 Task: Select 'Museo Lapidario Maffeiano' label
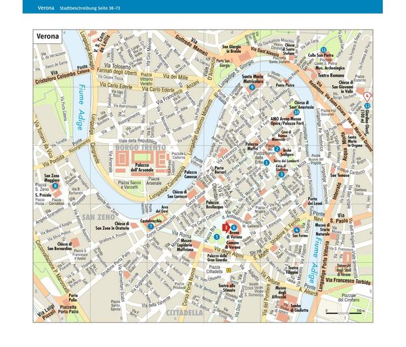click(x=185, y=245)
